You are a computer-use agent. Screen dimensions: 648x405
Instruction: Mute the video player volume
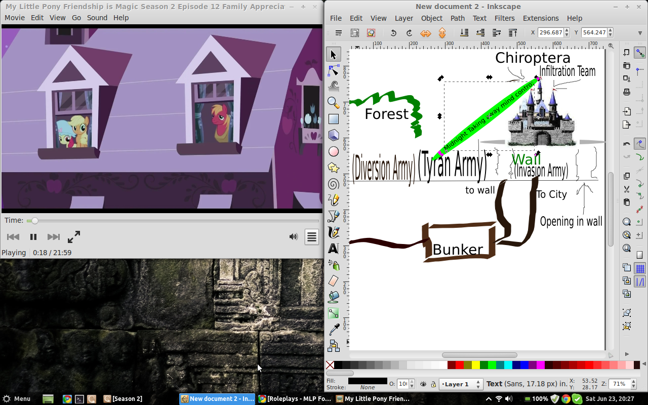(x=293, y=236)
